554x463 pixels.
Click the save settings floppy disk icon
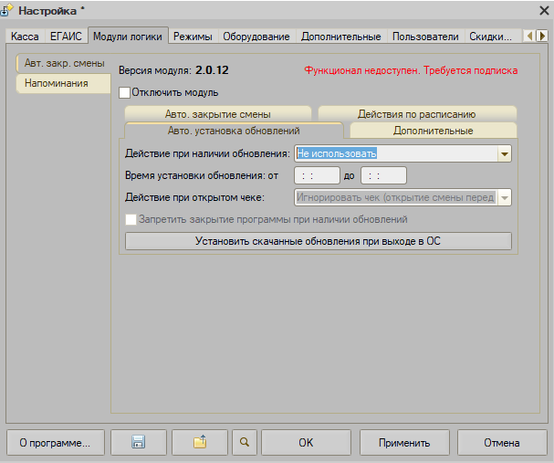coord(139,443)
